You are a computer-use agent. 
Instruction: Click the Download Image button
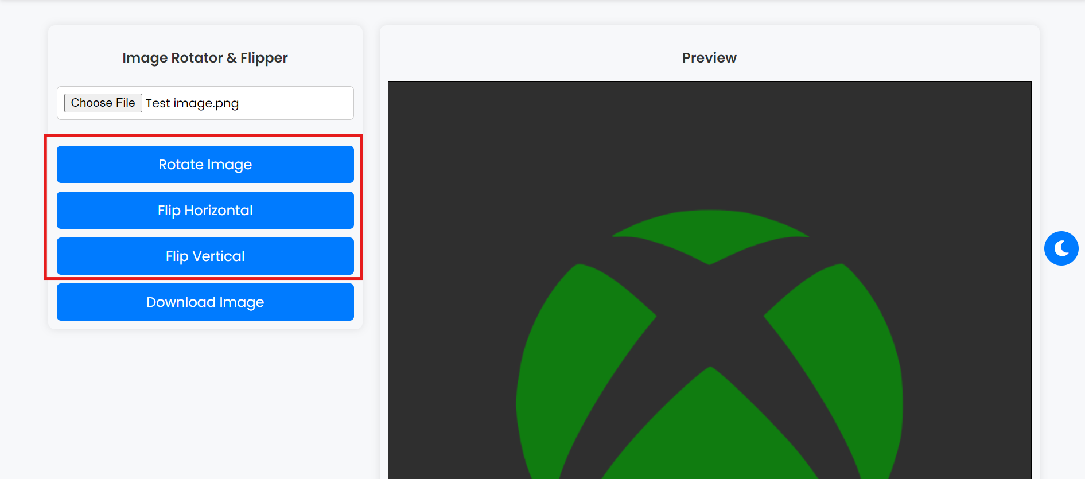(x=205, y=302)
